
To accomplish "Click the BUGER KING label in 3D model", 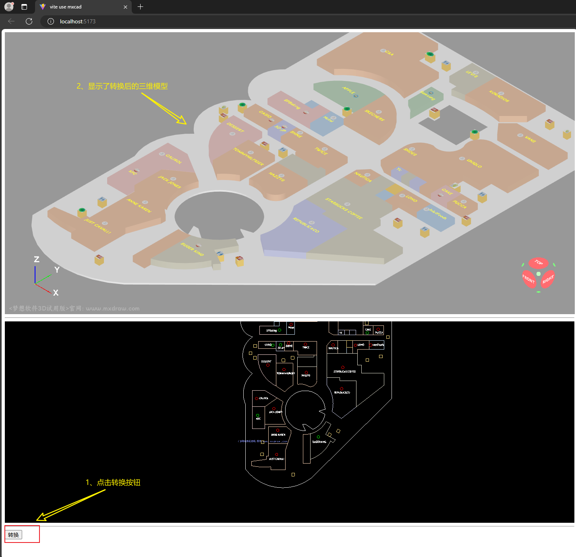I will 193,249.
